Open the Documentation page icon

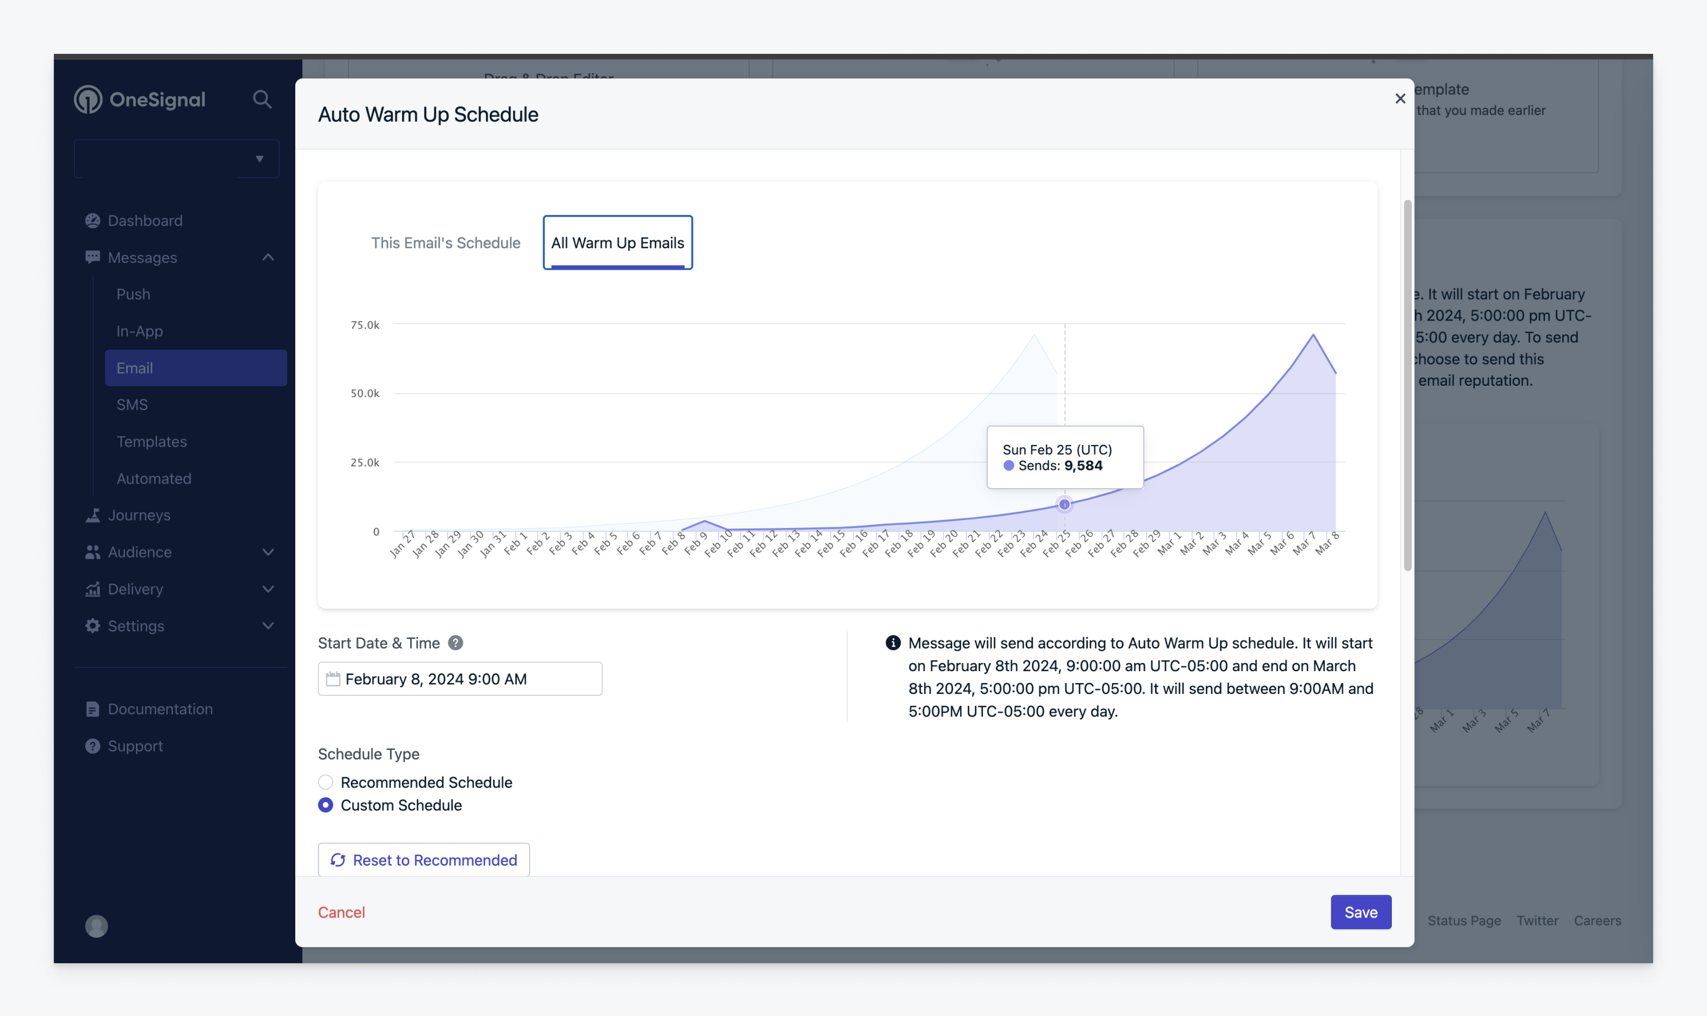point(93,709)
